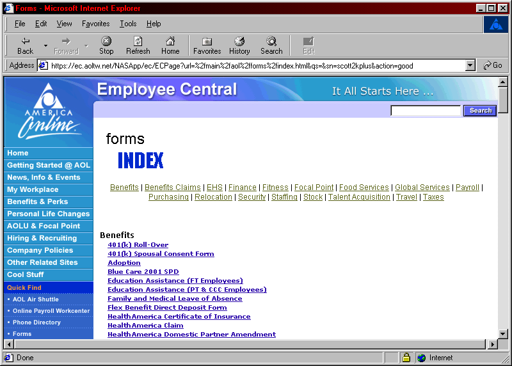
Task: Open Benefits & Perks sidebar item
Action: (49, 202)
